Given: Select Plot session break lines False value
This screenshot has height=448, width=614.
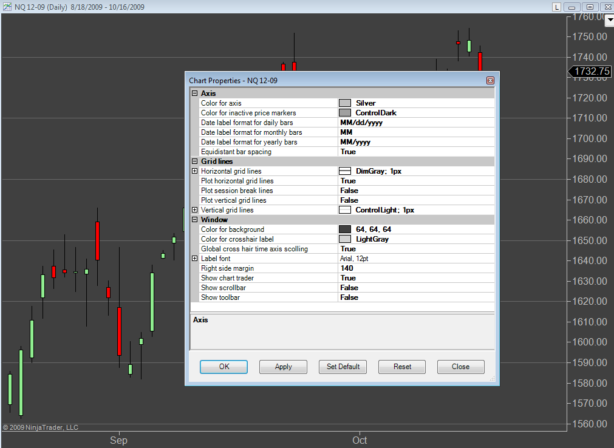Looking at the screenshot, I should (416, 191).
